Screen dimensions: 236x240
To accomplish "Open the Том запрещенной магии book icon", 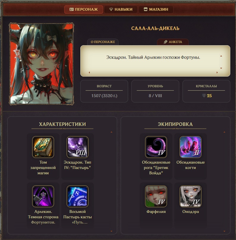I will 43,147.
